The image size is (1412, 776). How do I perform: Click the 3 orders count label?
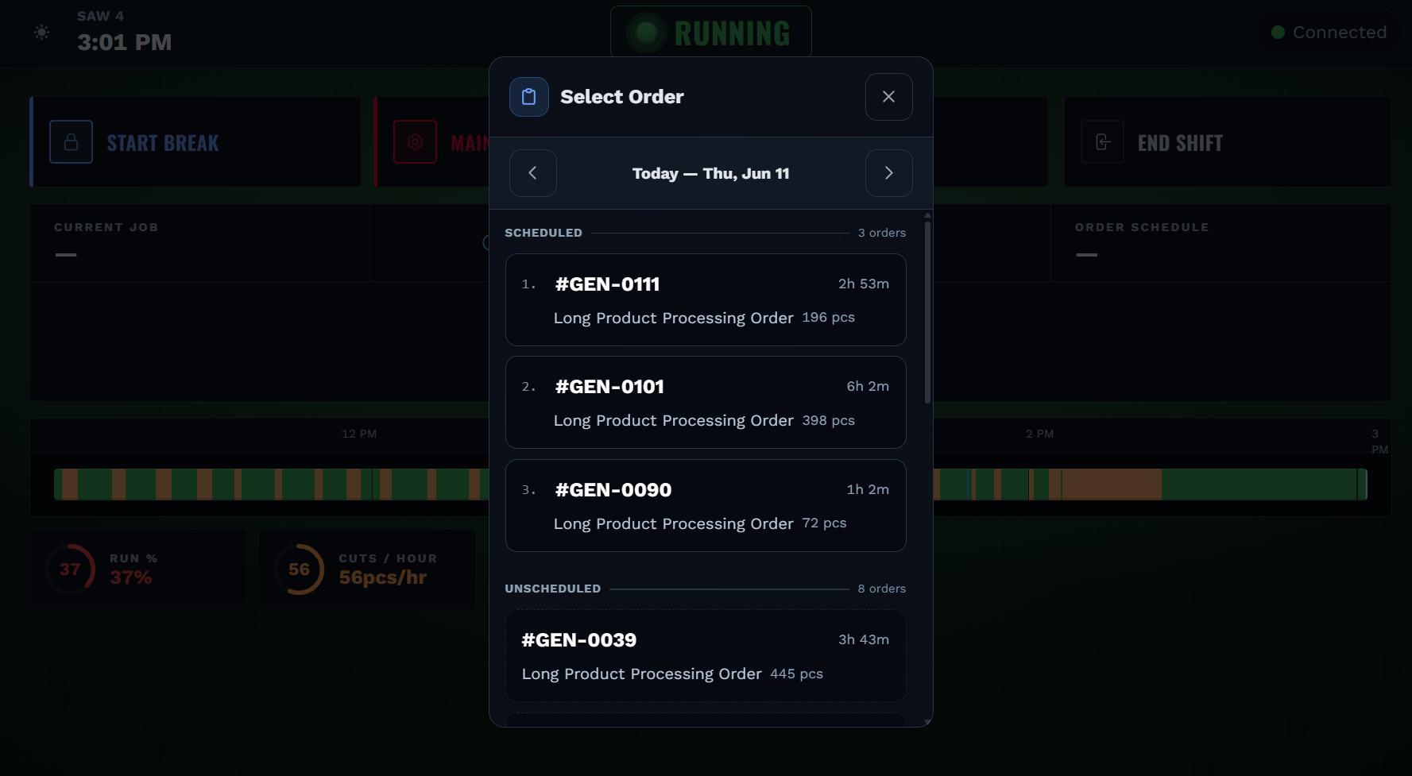(882, 233)
